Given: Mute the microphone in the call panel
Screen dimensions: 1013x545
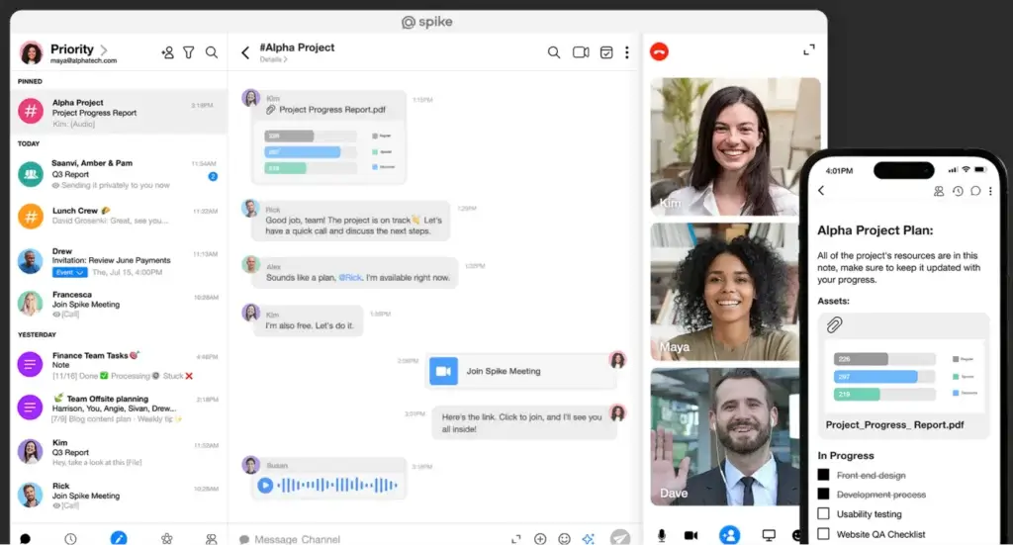Looking at the screenshot, I should click(662, 535).
